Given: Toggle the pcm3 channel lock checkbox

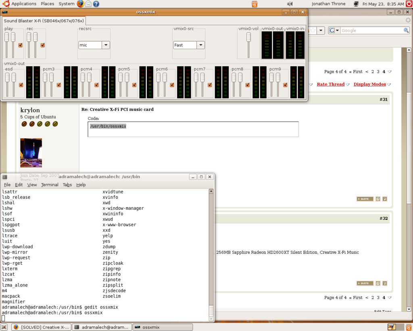Looking at the screenshot, I should pos(59,85).
